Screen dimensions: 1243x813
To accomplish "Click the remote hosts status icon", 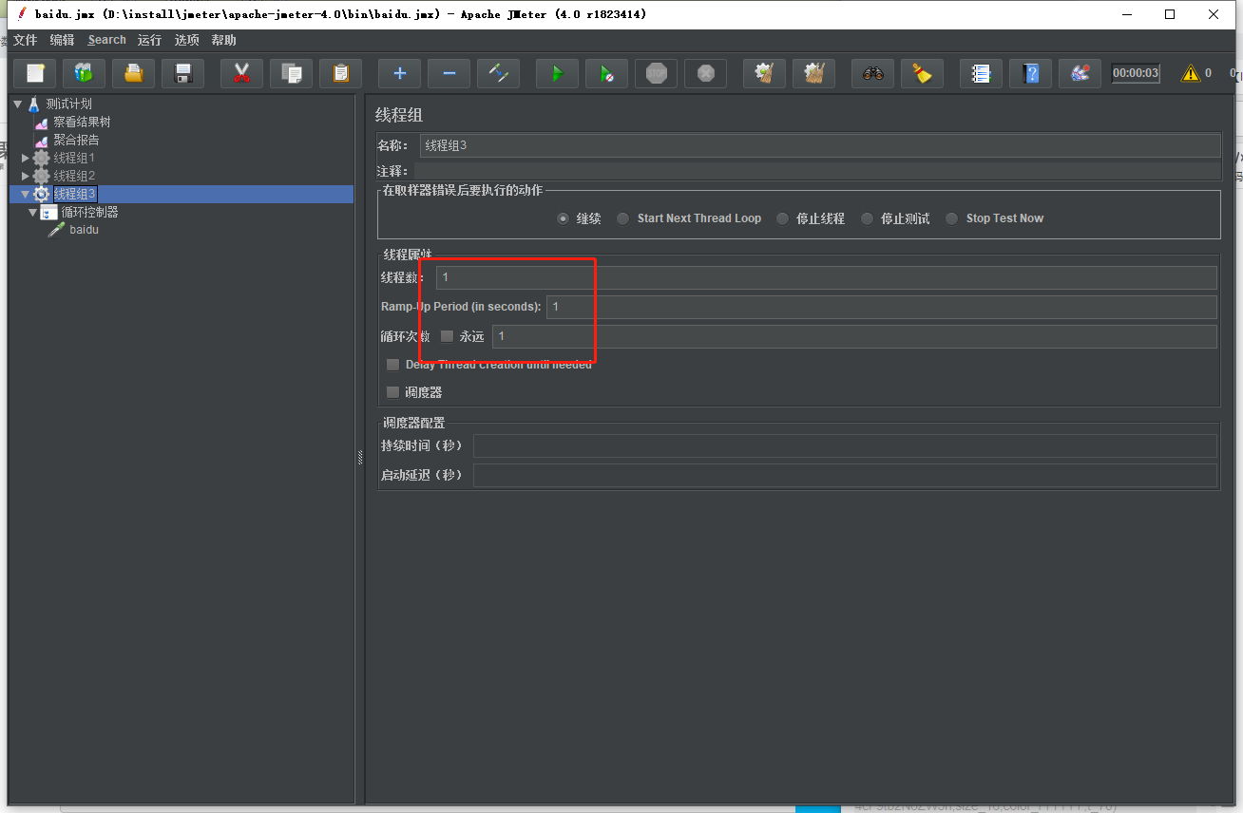I will [x=1080, y=73].
